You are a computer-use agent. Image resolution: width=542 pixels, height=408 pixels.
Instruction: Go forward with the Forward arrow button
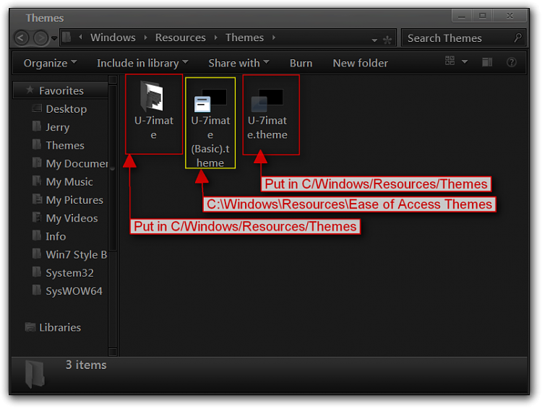[40, 38]
